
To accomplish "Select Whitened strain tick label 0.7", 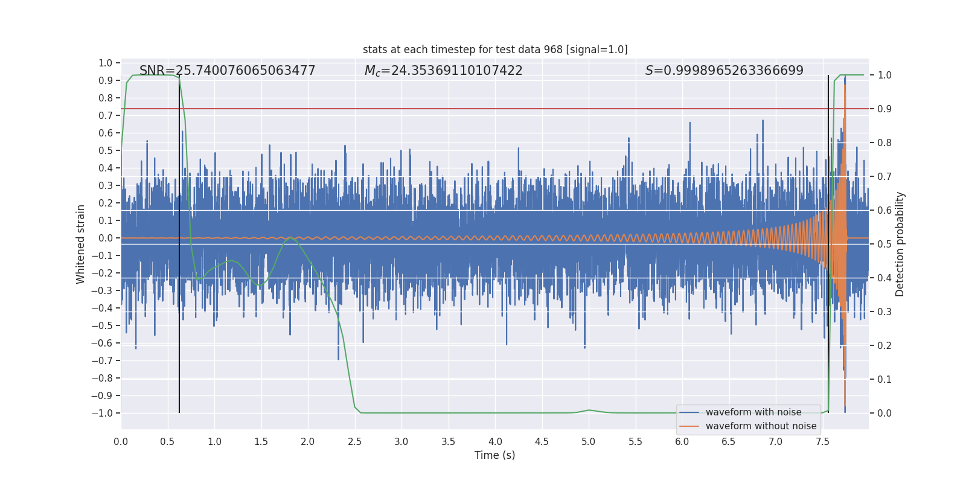I will [106, 115].
